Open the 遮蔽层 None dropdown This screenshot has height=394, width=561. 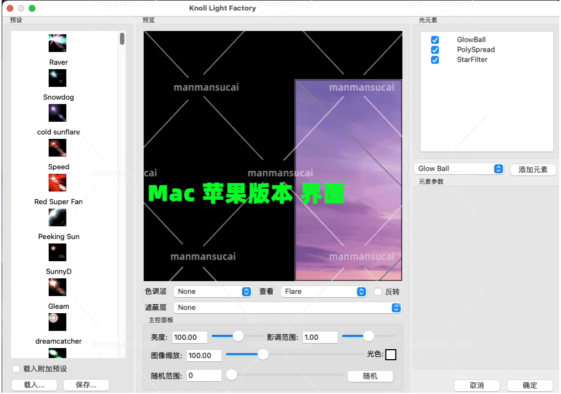coord(287,308)
